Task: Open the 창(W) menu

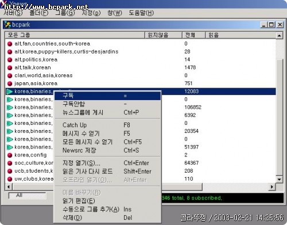Action: 115,13
